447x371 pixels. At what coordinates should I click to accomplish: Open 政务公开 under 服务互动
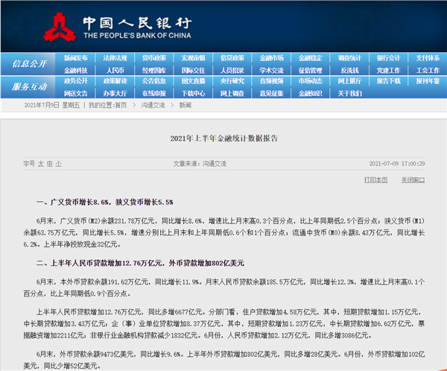coord(75,81)
